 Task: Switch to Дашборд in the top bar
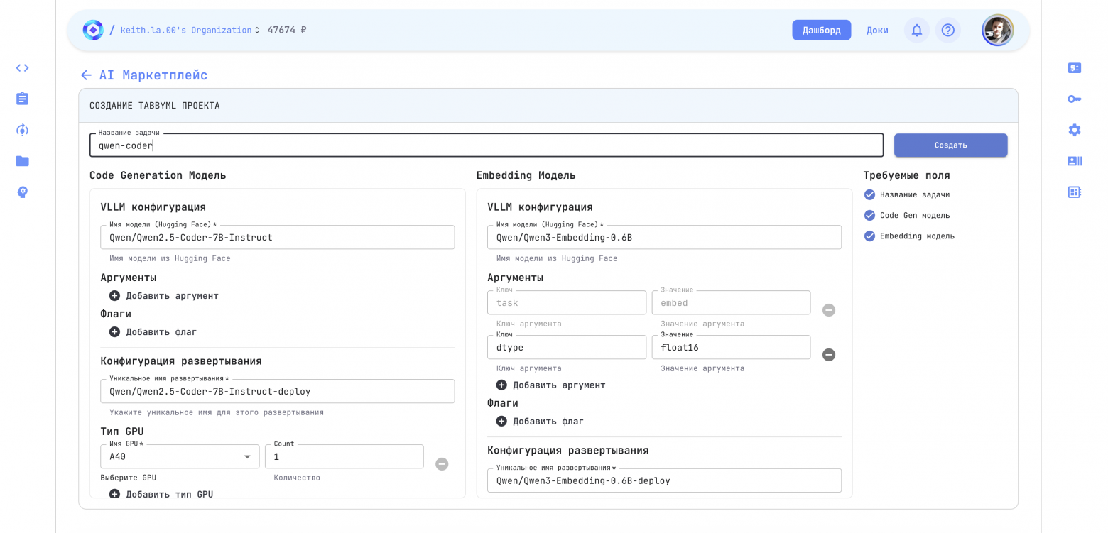pyautogui.click(x=821, y=30)
